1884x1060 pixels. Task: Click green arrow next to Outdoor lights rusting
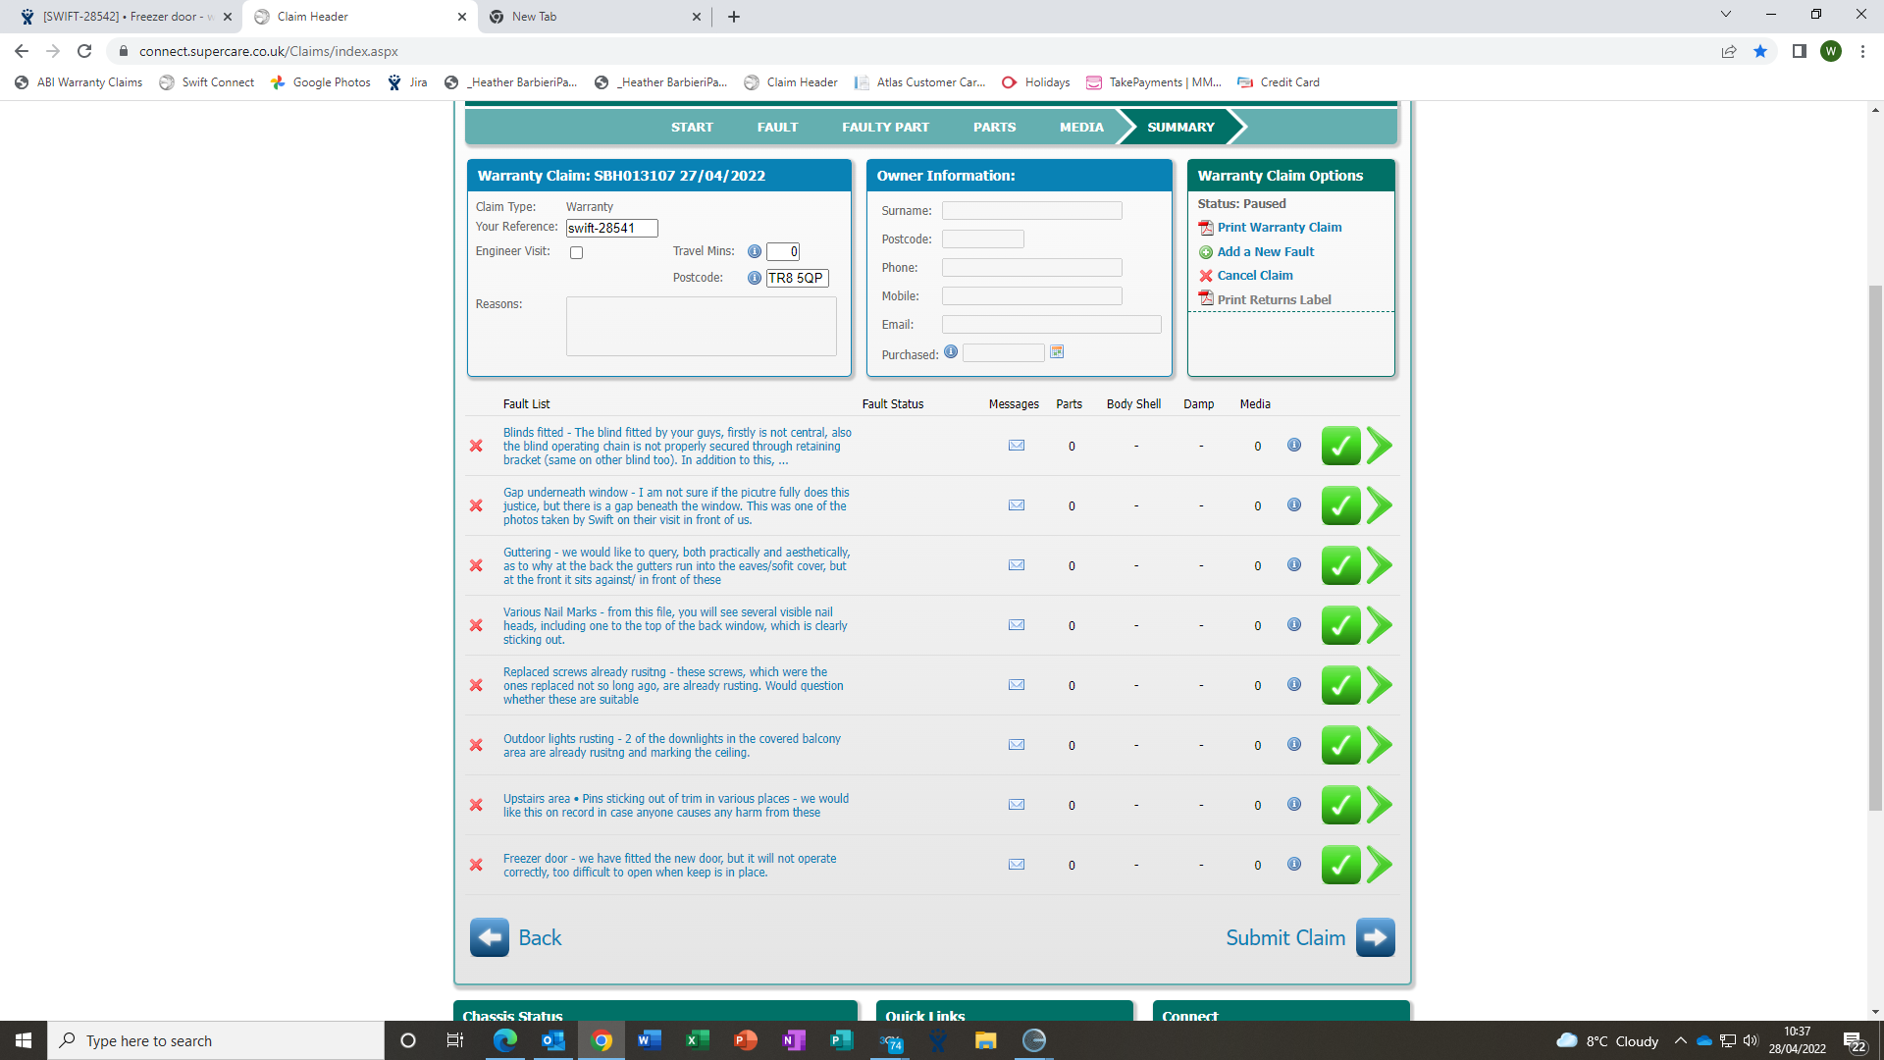[x=1380, y=745]
